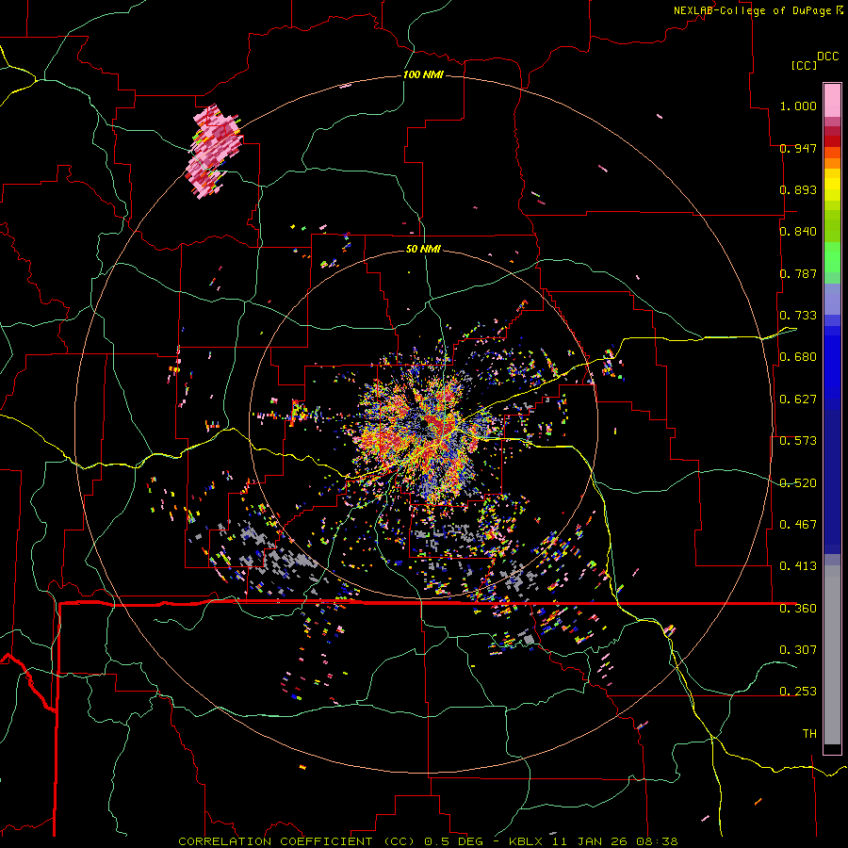
Task: Select the 0.893 scale label
Action: click(x=798, y=189)
